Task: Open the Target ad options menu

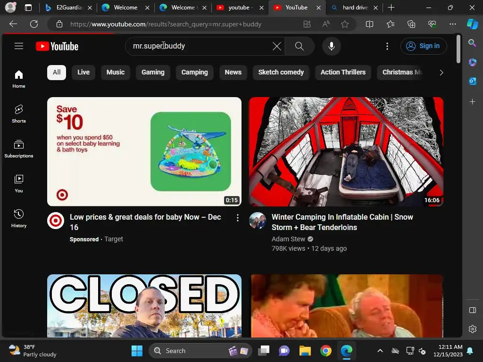Action: click(x=238, y=218)
